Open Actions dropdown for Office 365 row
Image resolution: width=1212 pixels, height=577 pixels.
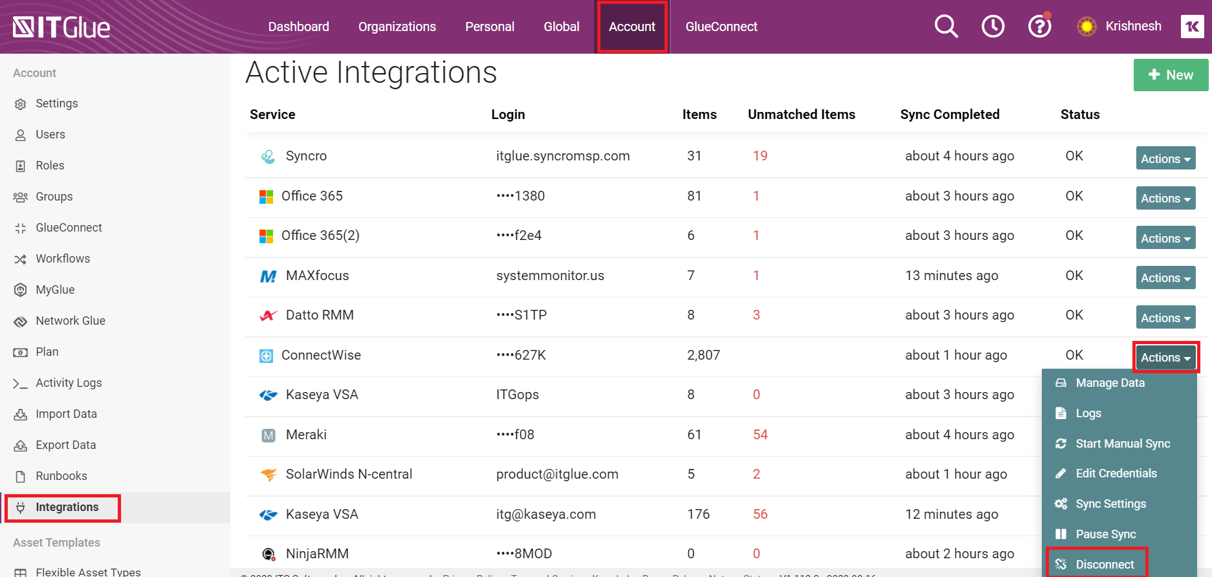coord(1165,198)
